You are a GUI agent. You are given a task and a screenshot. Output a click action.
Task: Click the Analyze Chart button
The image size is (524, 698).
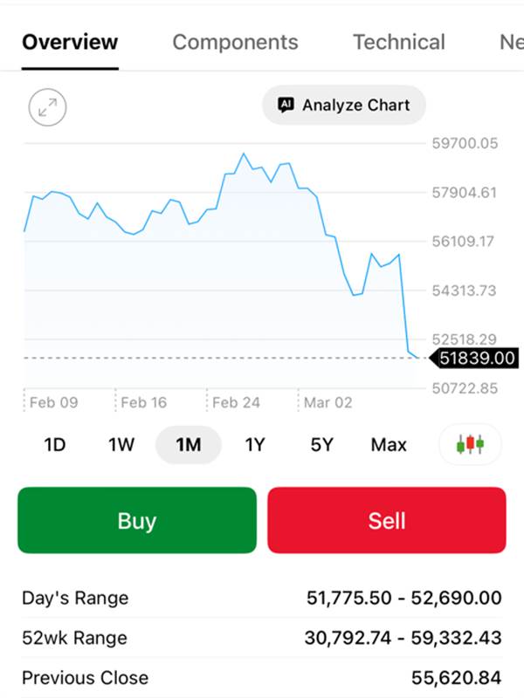(344, 106)
